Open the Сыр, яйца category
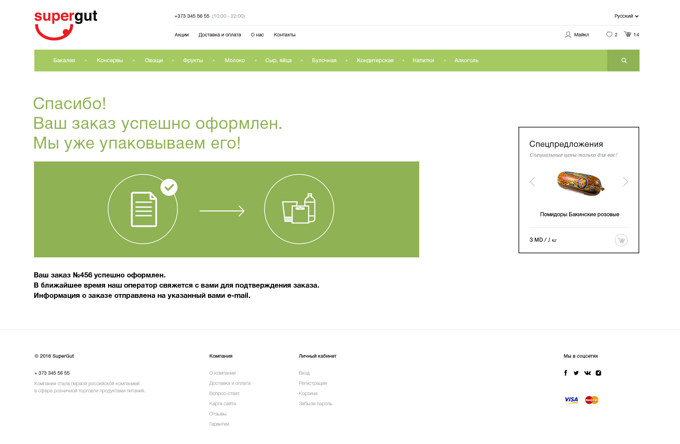Viewport: 680px width, 444px height. (x=278, y=61)
